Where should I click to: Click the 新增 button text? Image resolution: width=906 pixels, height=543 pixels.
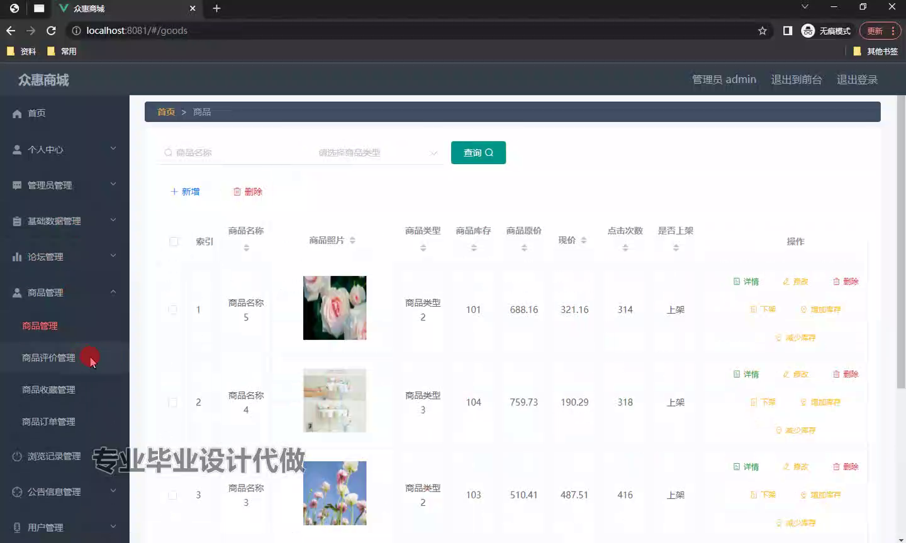point(191,192)
